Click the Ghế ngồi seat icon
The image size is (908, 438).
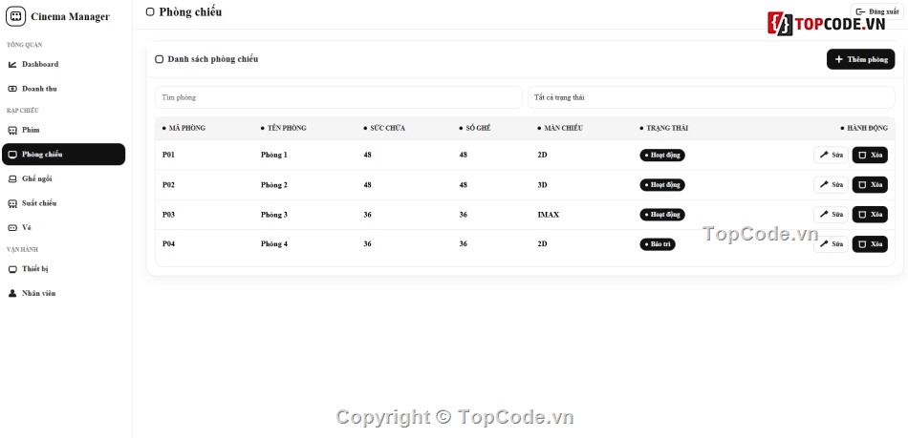(x=12, y=179)
